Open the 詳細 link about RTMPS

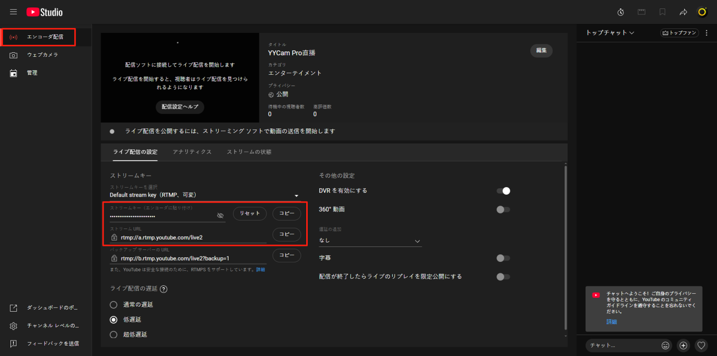(x=260, y=269)
